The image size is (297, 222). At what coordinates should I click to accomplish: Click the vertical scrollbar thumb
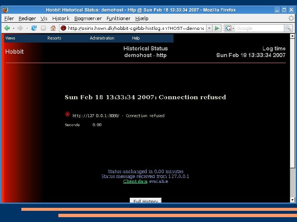click(x=293, y=103)
